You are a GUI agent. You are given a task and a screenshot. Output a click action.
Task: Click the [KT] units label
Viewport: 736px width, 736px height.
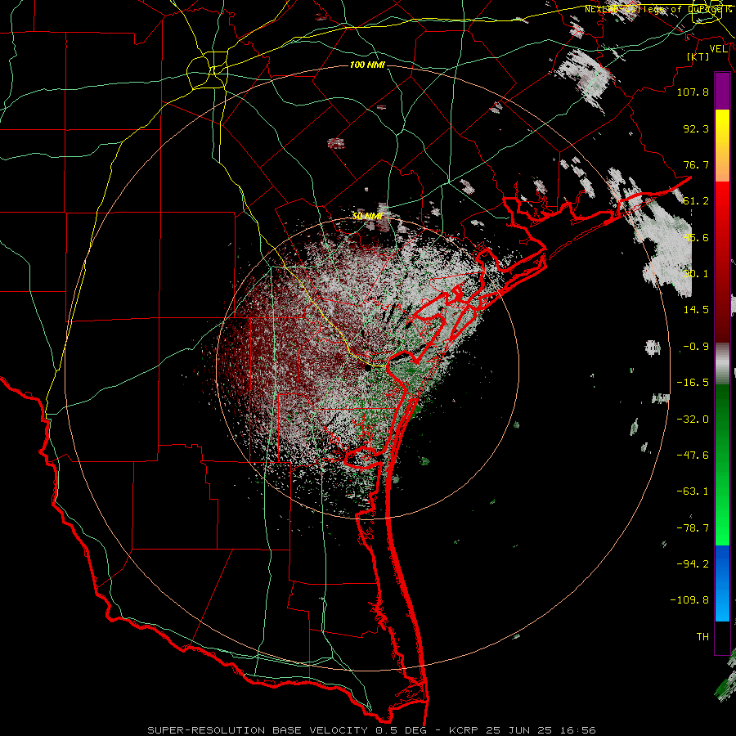point(698,56)
